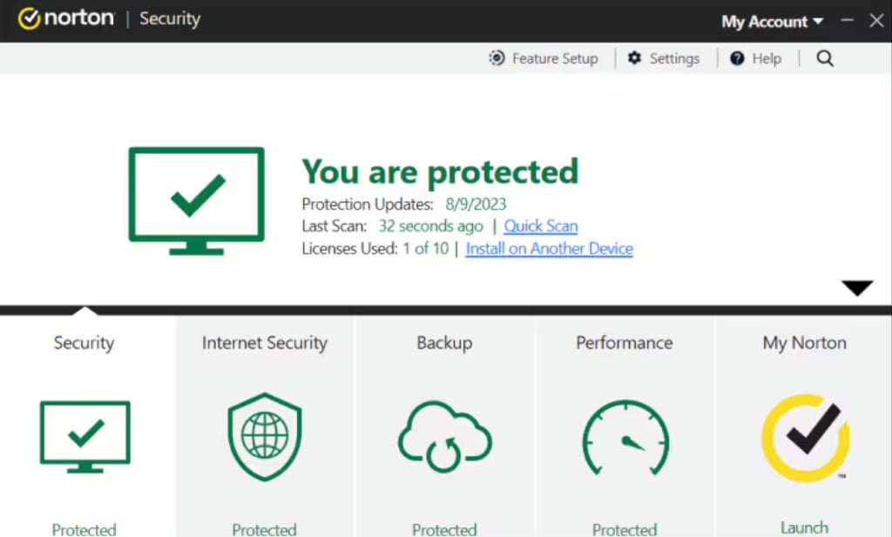892x537 pixels.
Task: Click the Feature Setup icon
Action: pos(497,58)
